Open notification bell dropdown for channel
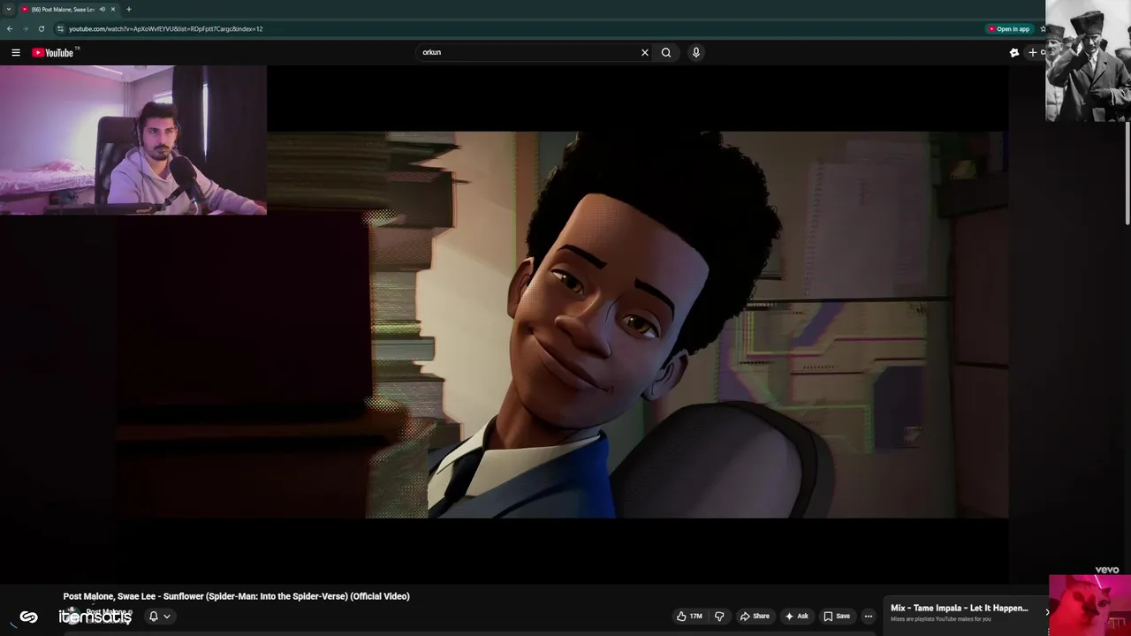The height and width of the screenshot is (636, 1131). tap(159, 616)
